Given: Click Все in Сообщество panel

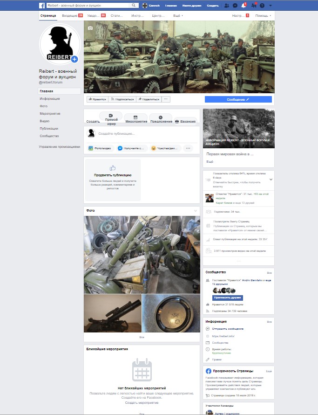Looking at the screenshot, I should click(x=269, y=273).
